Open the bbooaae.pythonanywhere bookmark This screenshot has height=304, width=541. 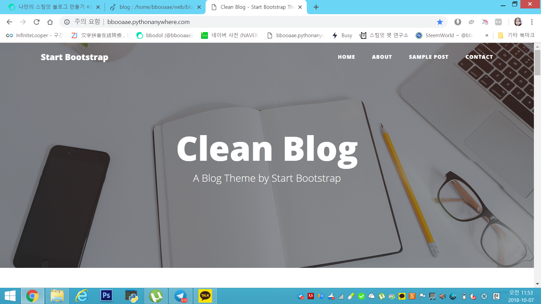pos(296,35)
